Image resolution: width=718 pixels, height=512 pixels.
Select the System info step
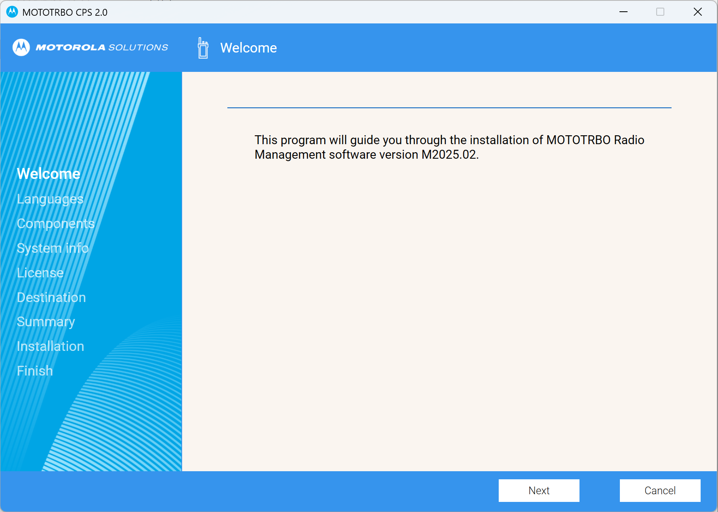tap(52, 248)
